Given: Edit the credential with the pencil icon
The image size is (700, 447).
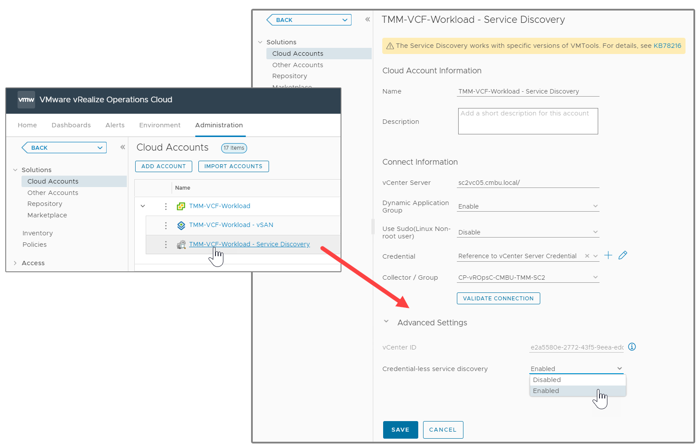Looking at the screenshot, I should click(623, 255).
